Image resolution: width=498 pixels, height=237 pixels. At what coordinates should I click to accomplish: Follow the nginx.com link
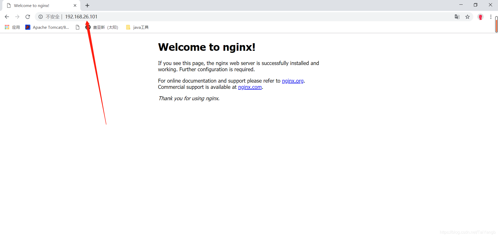[250, 87]
